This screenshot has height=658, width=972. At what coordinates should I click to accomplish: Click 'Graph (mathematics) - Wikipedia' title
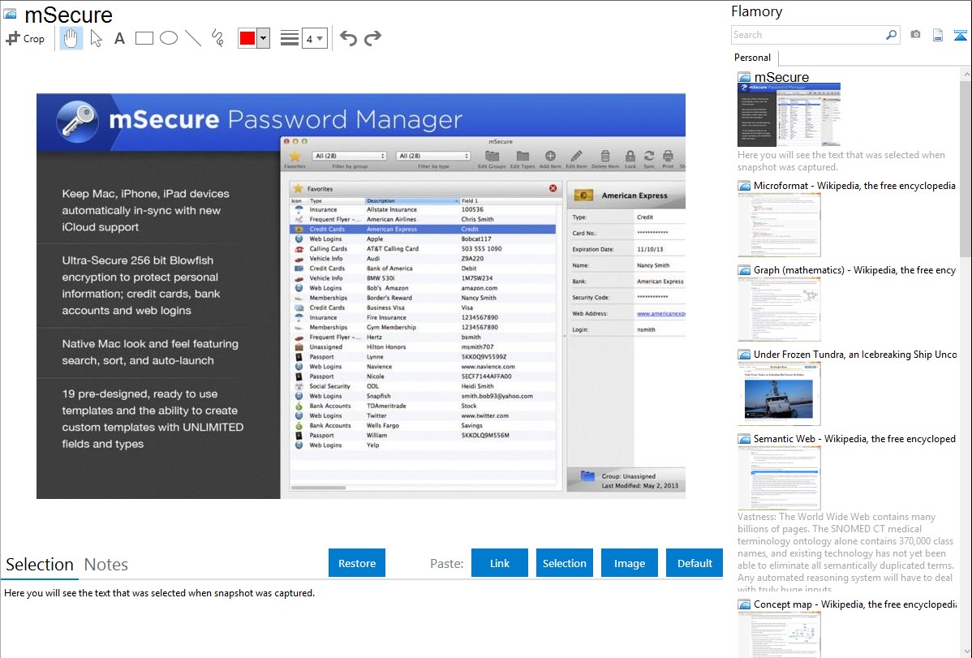point(854,270)
